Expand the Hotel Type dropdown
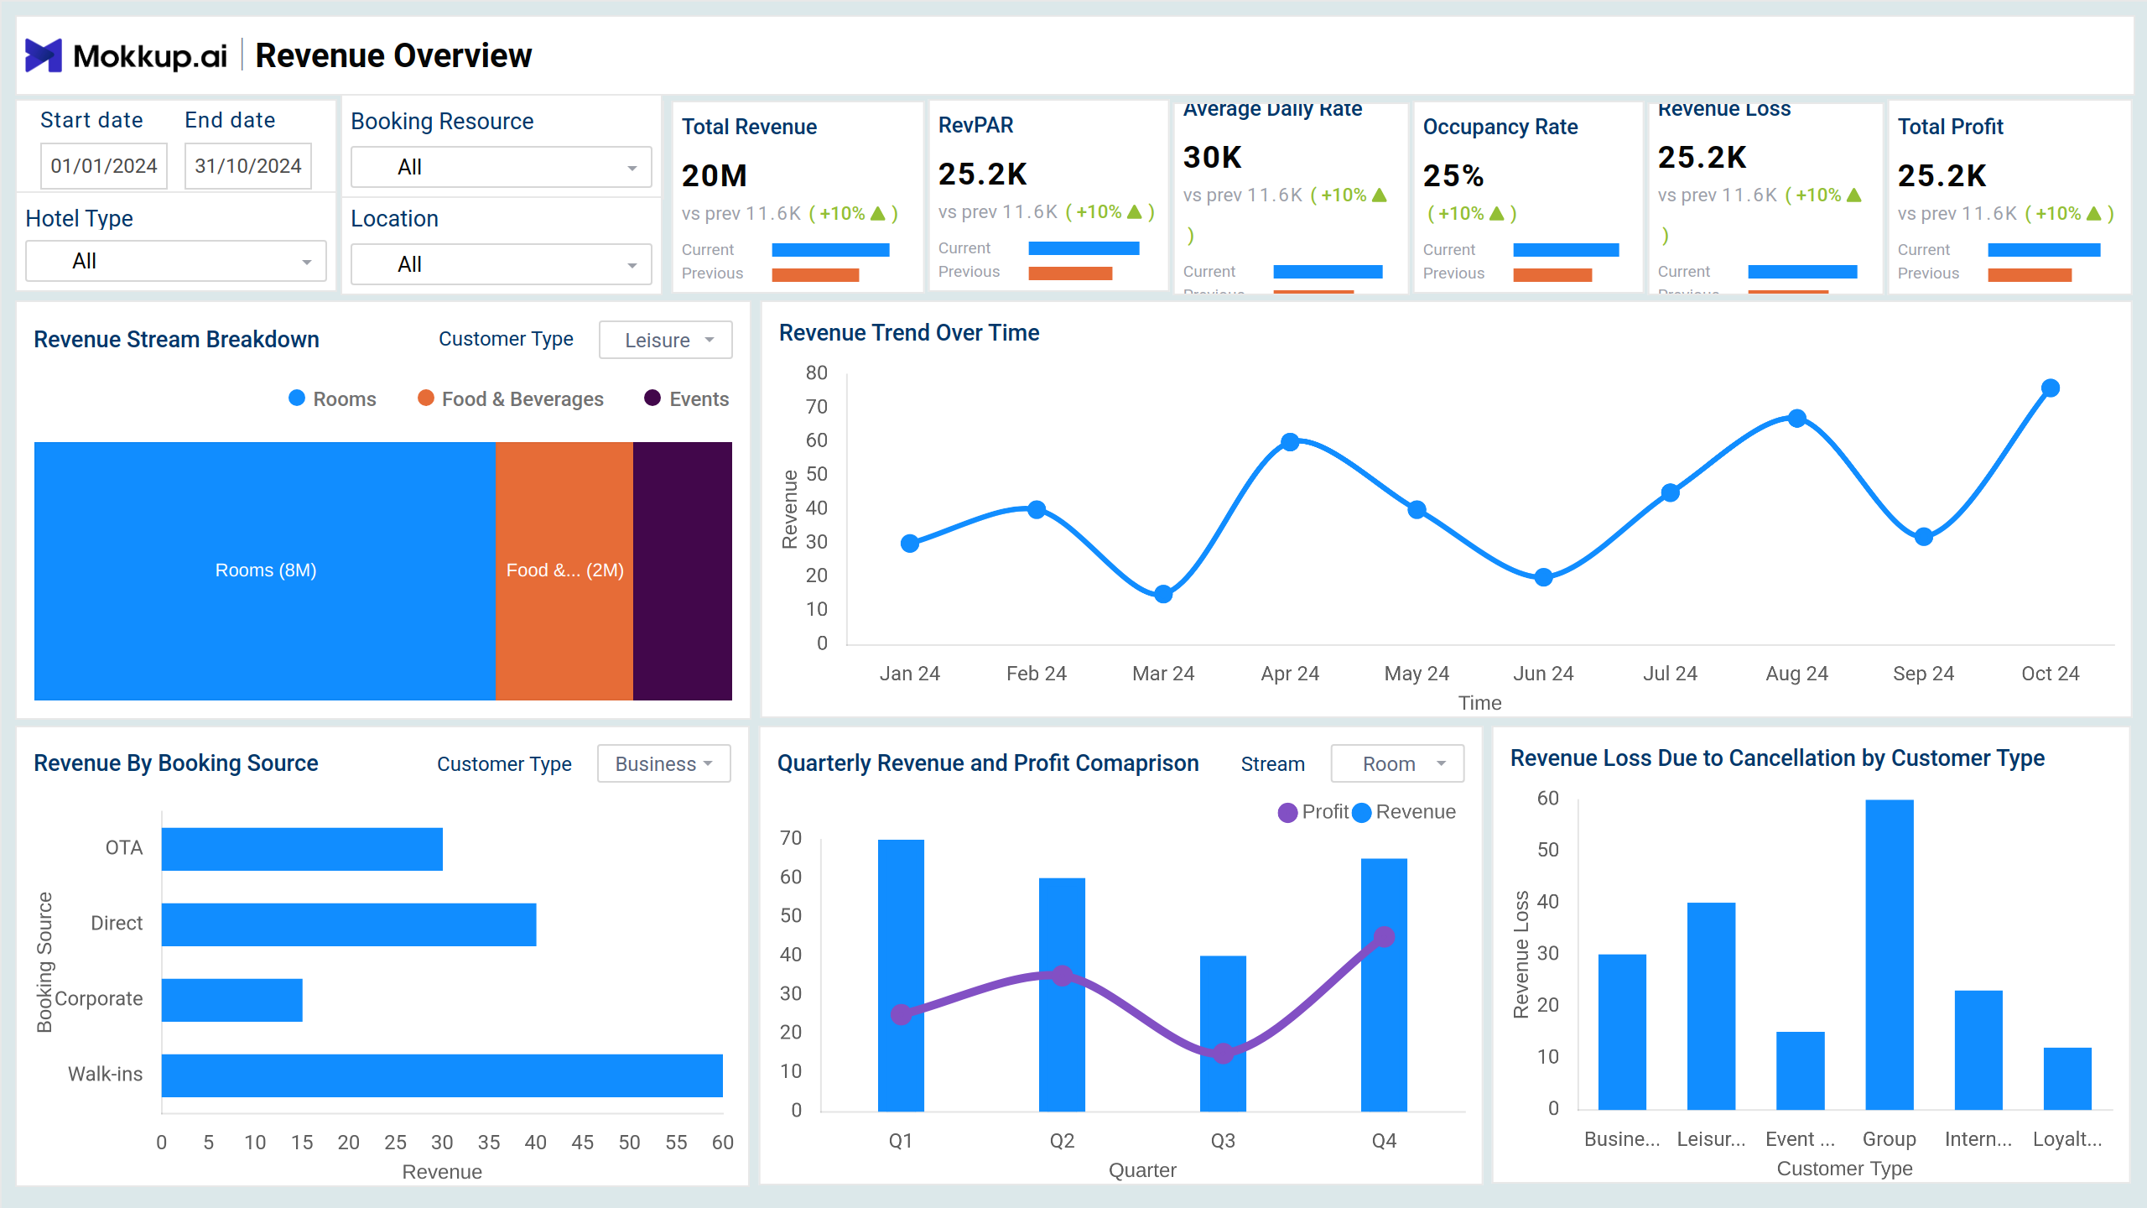Screen dimensions: 2147x1208 point(176,261)
